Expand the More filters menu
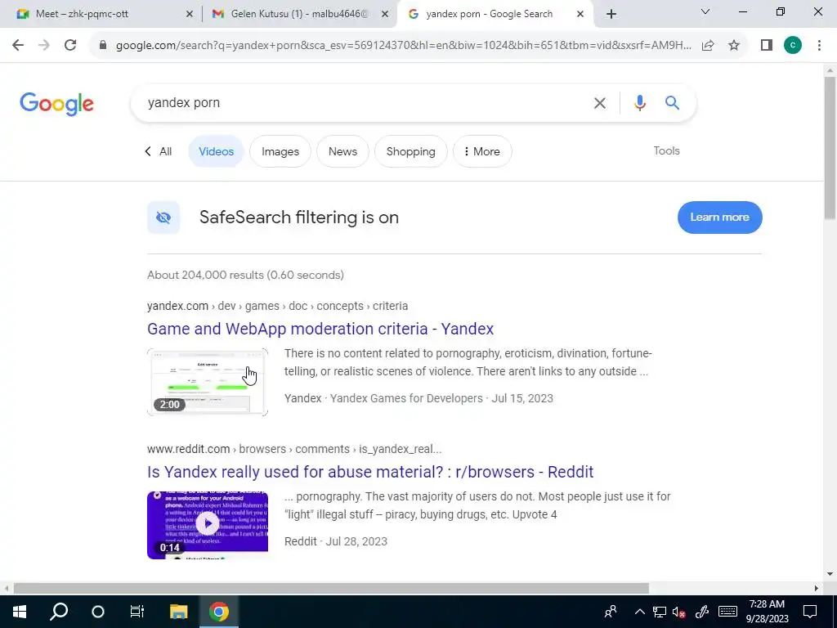837x628 pixels. coord(482,151)
